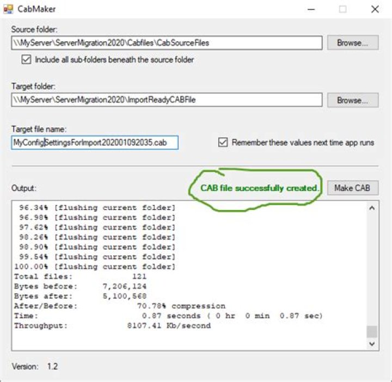Click the 'Time: 0.87 seconds' output line

click(x=168, y=316)
